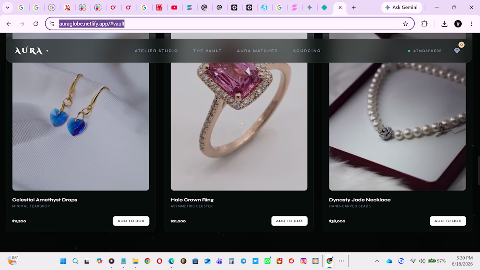
Task: Click the Halo Crown Ring title
Action: (x=192, y=200)
